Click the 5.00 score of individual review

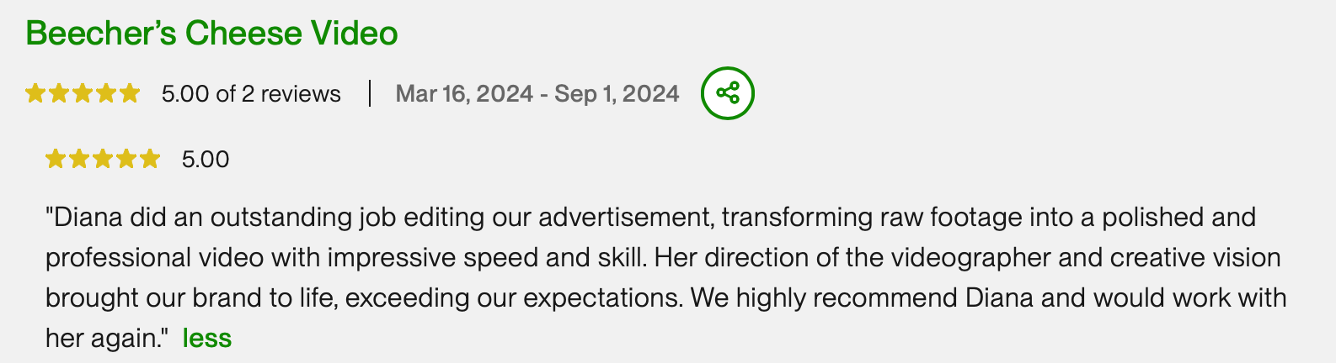(206, 159)
